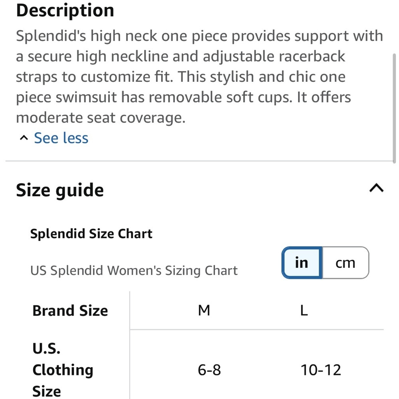Click the 6-8 clothing size cell
This screenshot has width=399, height=399.
(209, 370)
